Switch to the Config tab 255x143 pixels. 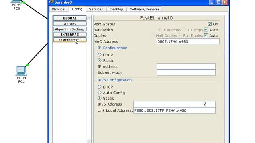click(77, 9)
